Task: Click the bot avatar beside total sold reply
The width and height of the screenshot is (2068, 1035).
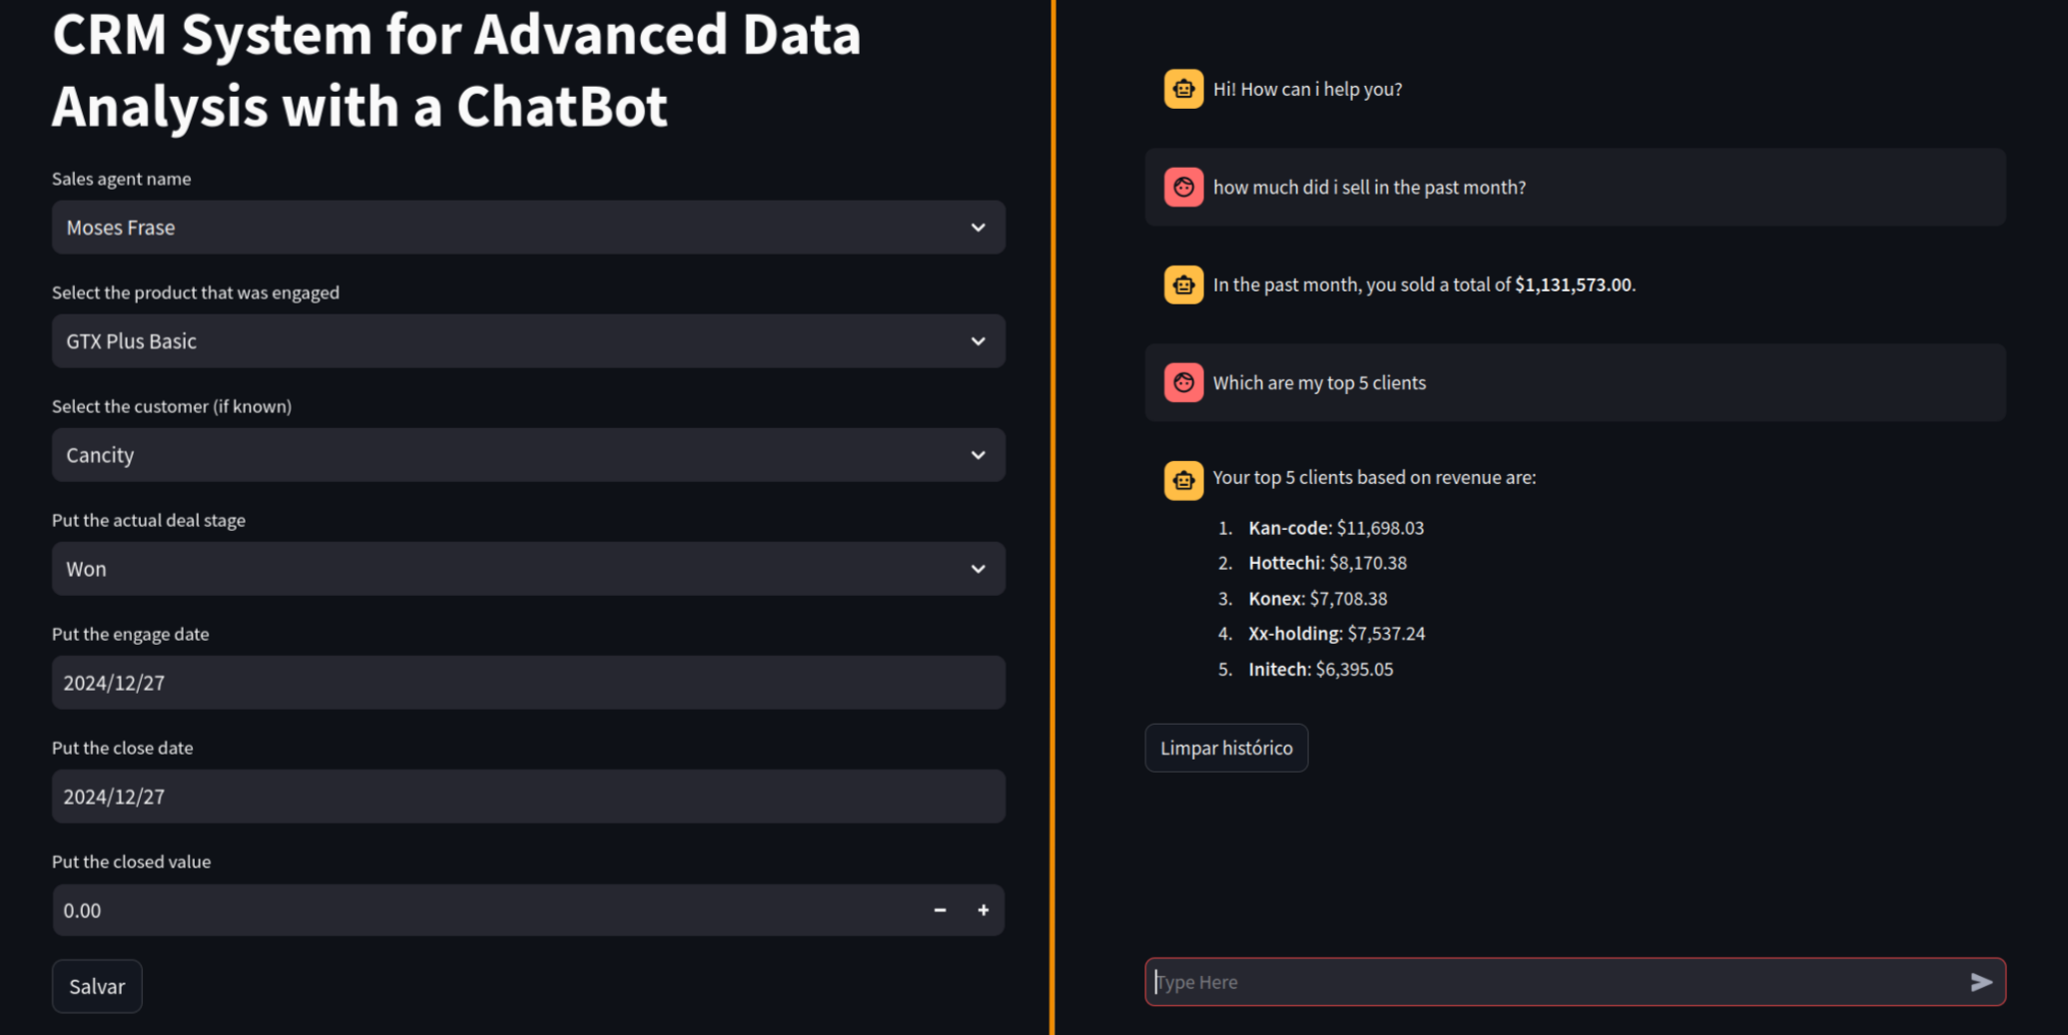Action: click(x=1183, y=284)
